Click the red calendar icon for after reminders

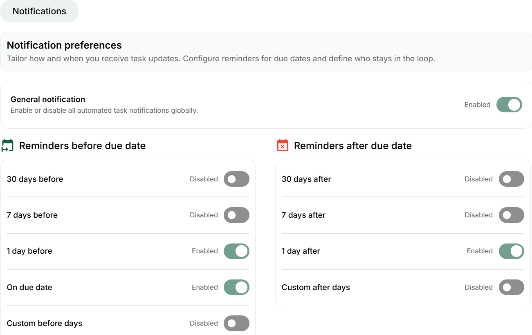click(283, 145)
